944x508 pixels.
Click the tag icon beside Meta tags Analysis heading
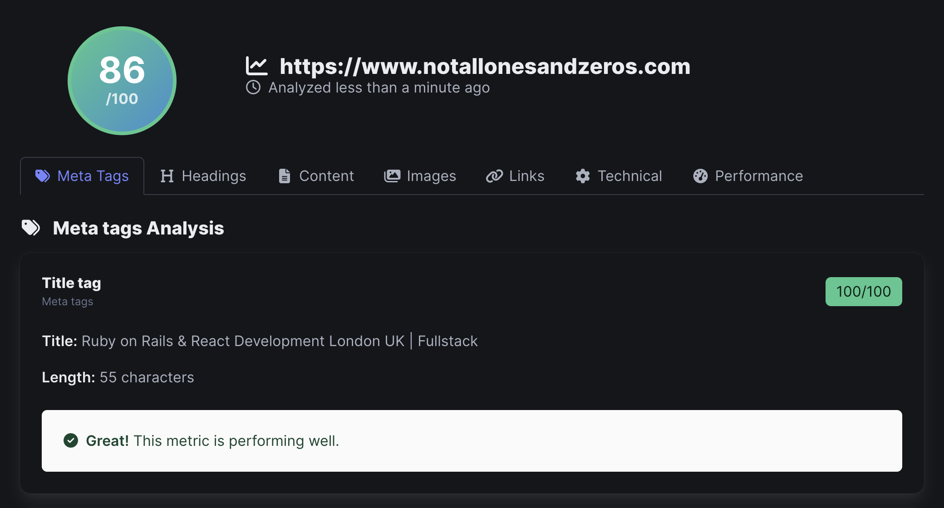click(x=30, y=228)
